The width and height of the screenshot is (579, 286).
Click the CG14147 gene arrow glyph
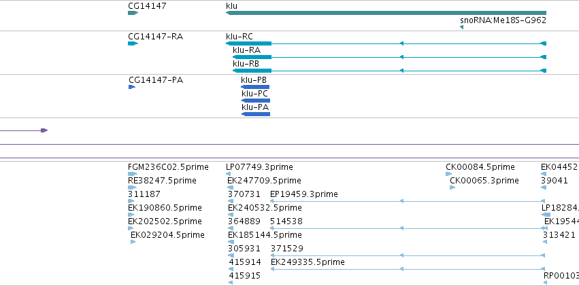coord(133,13)
